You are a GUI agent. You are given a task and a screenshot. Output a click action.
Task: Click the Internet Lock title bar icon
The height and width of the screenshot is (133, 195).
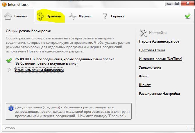[4, 4]
